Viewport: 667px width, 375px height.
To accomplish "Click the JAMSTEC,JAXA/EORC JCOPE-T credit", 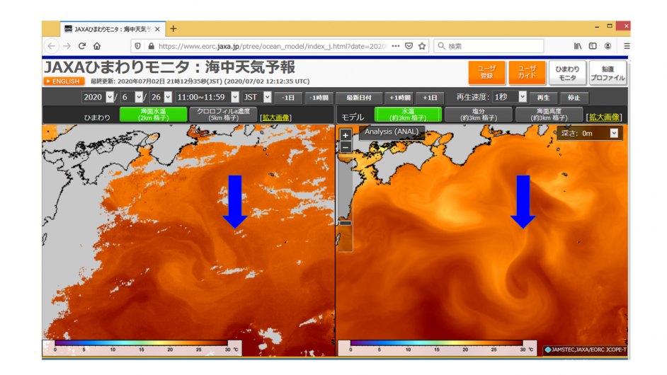I will pyautogui.click(x=586, y=350).
